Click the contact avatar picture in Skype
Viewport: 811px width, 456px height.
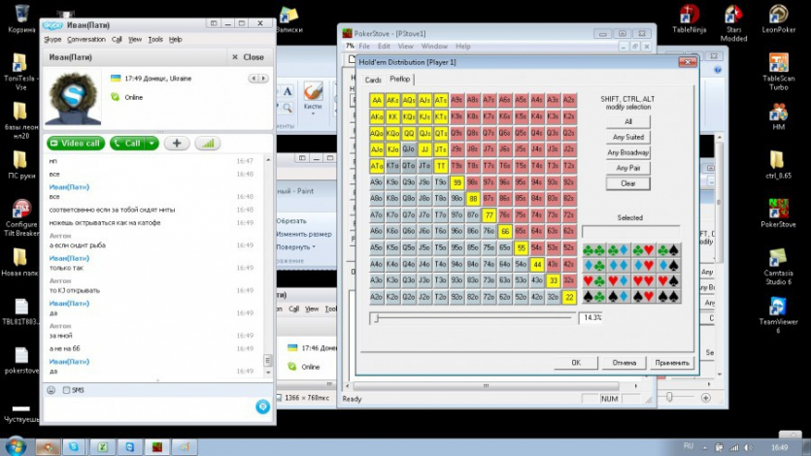coord(73,98)
